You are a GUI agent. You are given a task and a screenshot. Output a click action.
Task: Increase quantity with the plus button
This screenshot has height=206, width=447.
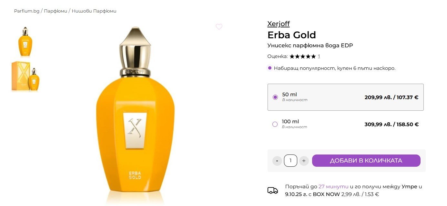click(304, 161)
